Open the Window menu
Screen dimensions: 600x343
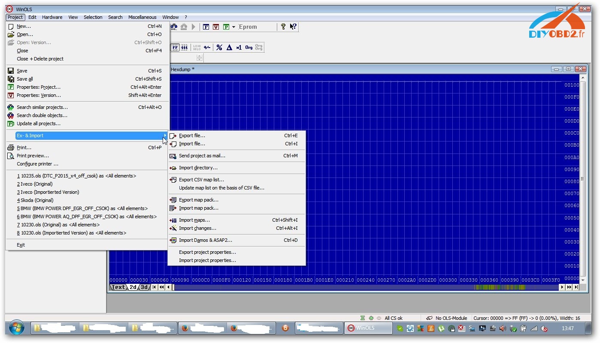pyautogui.click(x=170, y=17)
